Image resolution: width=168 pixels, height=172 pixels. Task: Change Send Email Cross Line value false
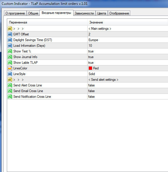click(91, 91)
